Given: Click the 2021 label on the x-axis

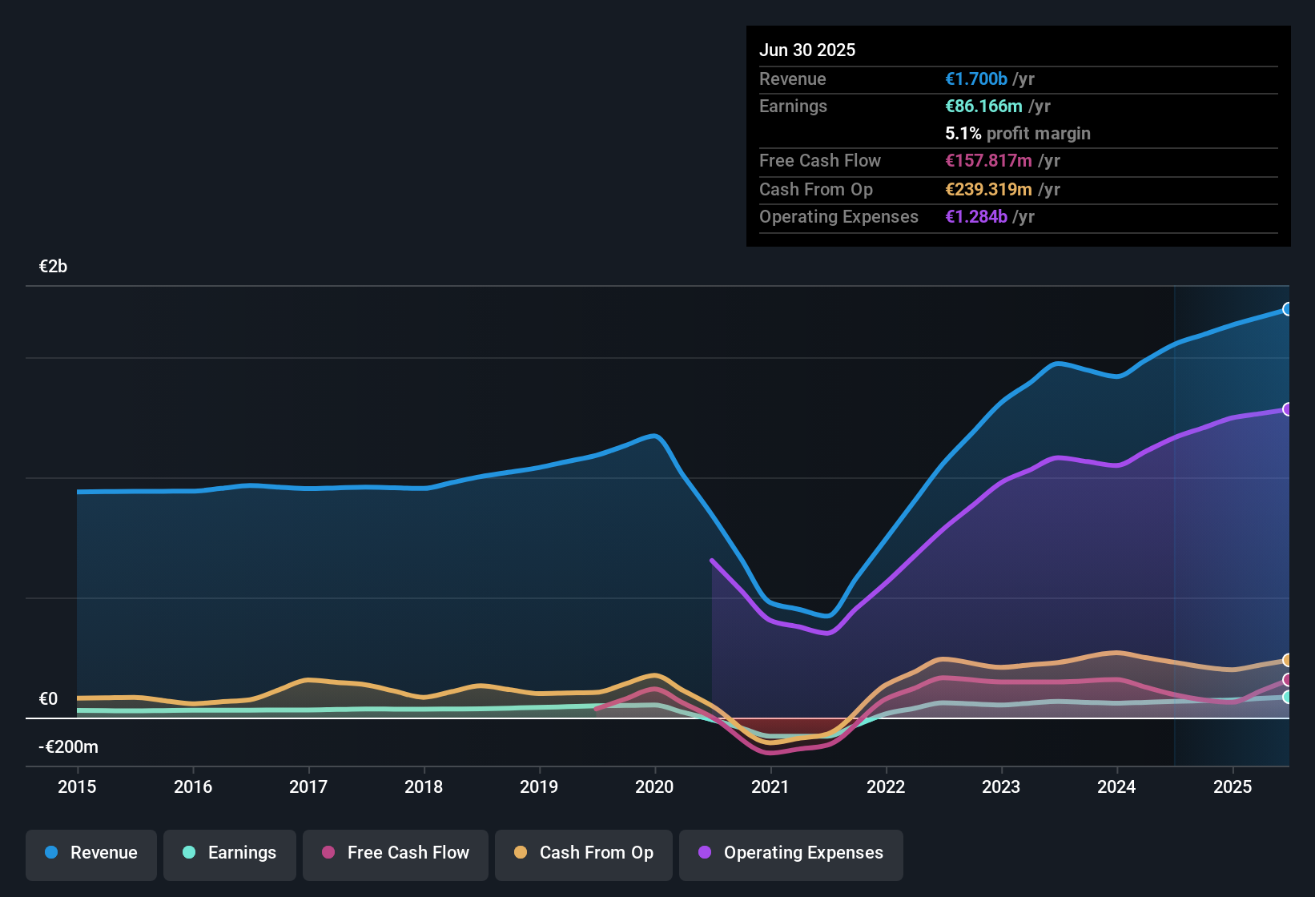Looking at the screenshot, I should click(769, 787).
